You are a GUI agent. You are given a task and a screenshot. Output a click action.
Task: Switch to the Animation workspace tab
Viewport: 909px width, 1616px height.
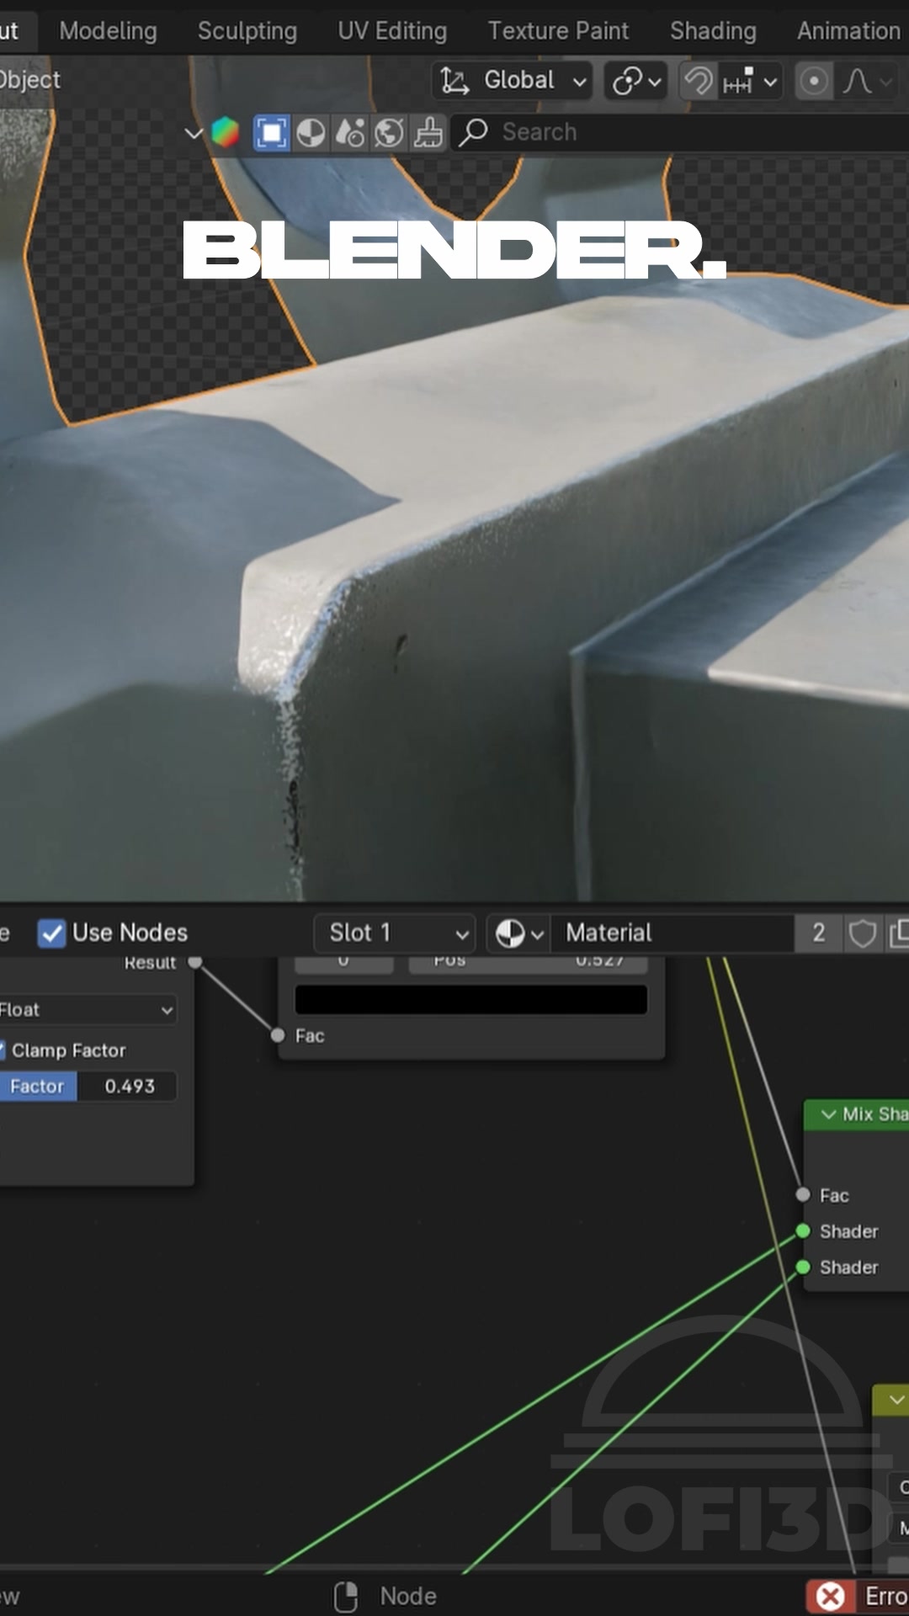848,31
